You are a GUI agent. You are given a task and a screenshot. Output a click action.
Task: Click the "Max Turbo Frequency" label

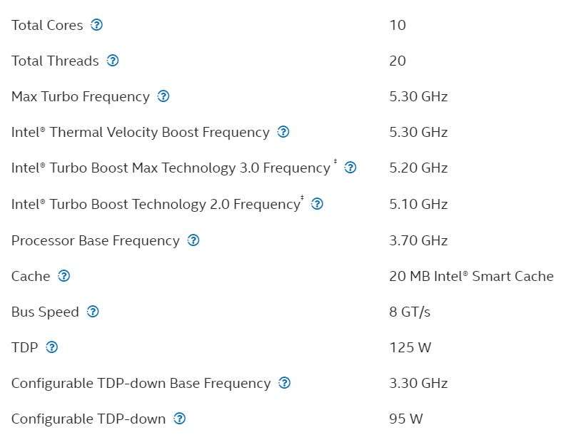81,96
